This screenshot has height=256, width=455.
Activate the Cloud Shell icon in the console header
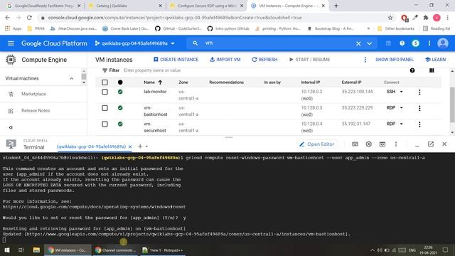click(388, 43)
